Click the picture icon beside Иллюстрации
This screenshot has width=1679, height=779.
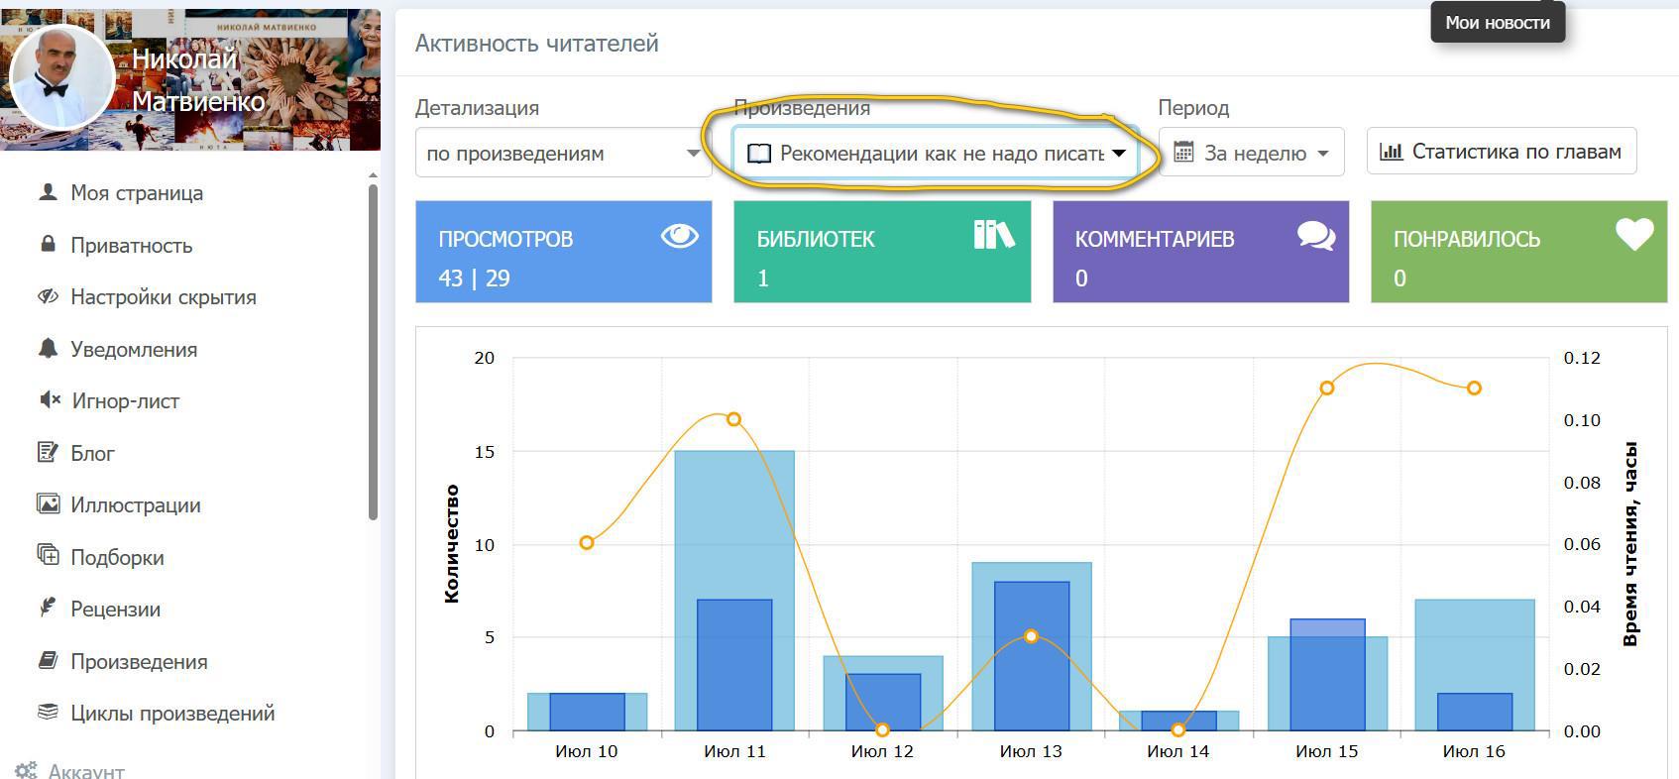(48, 504)
